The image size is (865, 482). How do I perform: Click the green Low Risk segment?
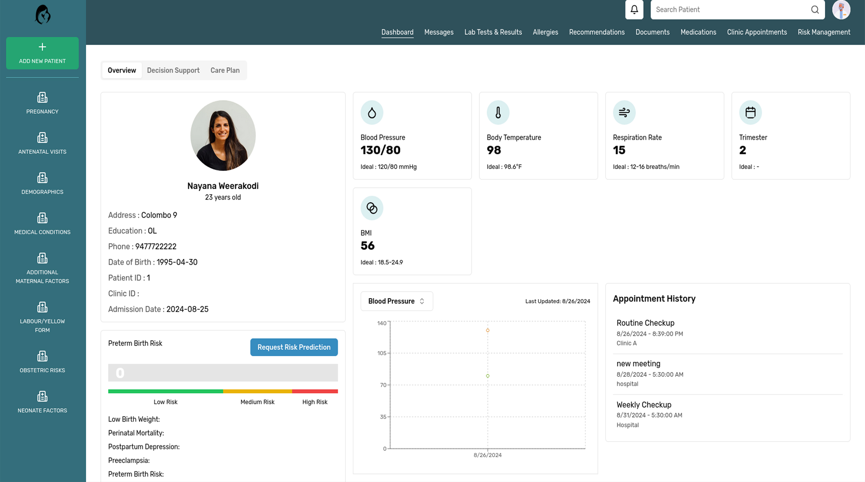(x=166, y=391)
